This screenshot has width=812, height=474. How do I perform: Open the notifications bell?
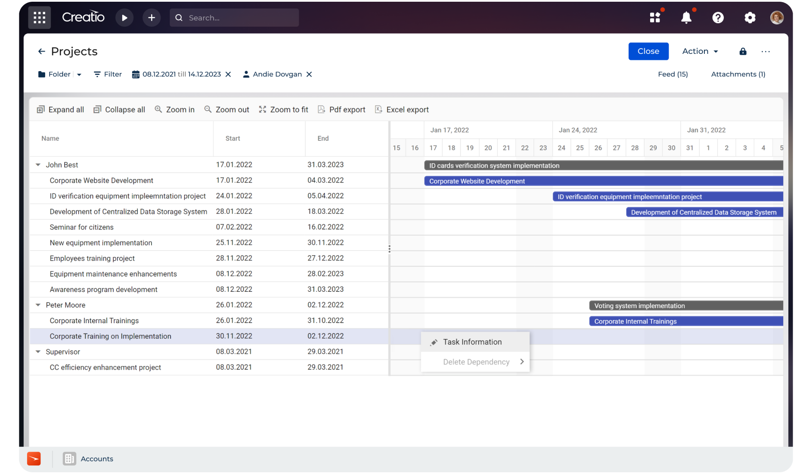click(x=686, y=18)
